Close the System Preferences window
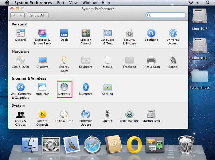Viewport: 215px width, 160px height. [x=12, y=9]
